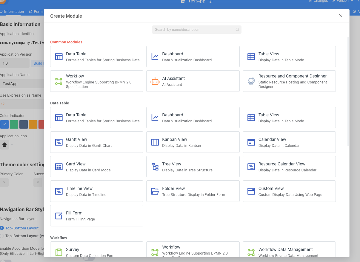360x262 pixels.
Task: Click the Tree View module icon
Action: [155, 167]
